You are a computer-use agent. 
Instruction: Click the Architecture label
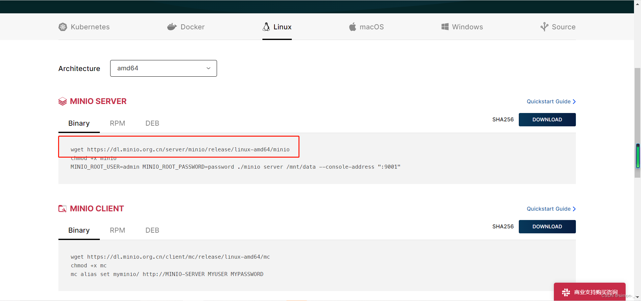pyautogui.click(x=79, y=69)
